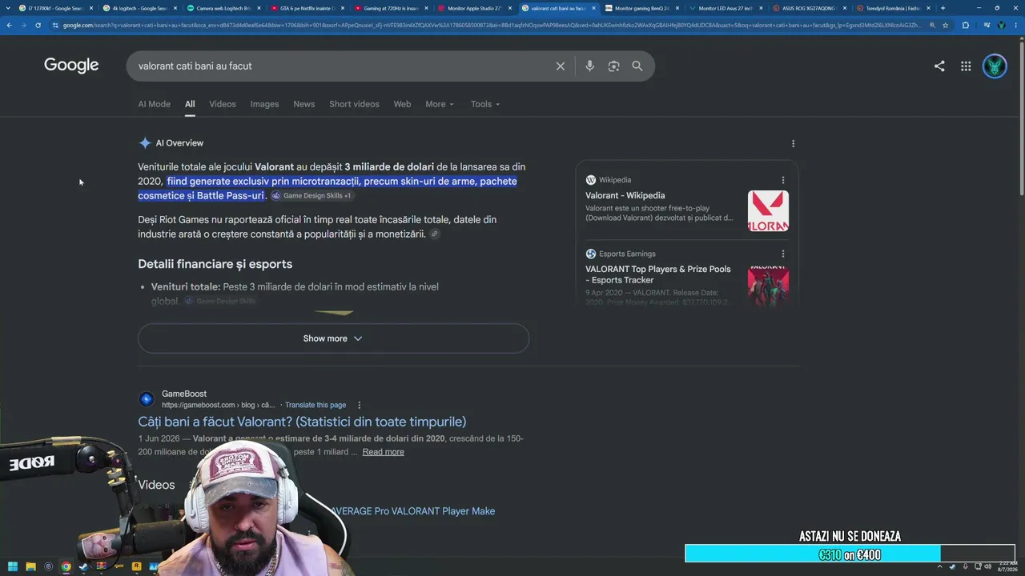Open the Rockstar Games launcher on taskbar
The height and width of the screenshot is (576, 1025).
tap(136, 566)
